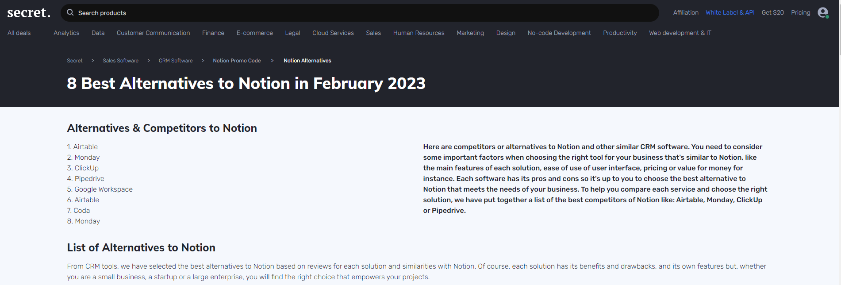This screenshot has height=285, width=841.
Task: Choose the No-code Development category
Action: (x=559, y=33)
